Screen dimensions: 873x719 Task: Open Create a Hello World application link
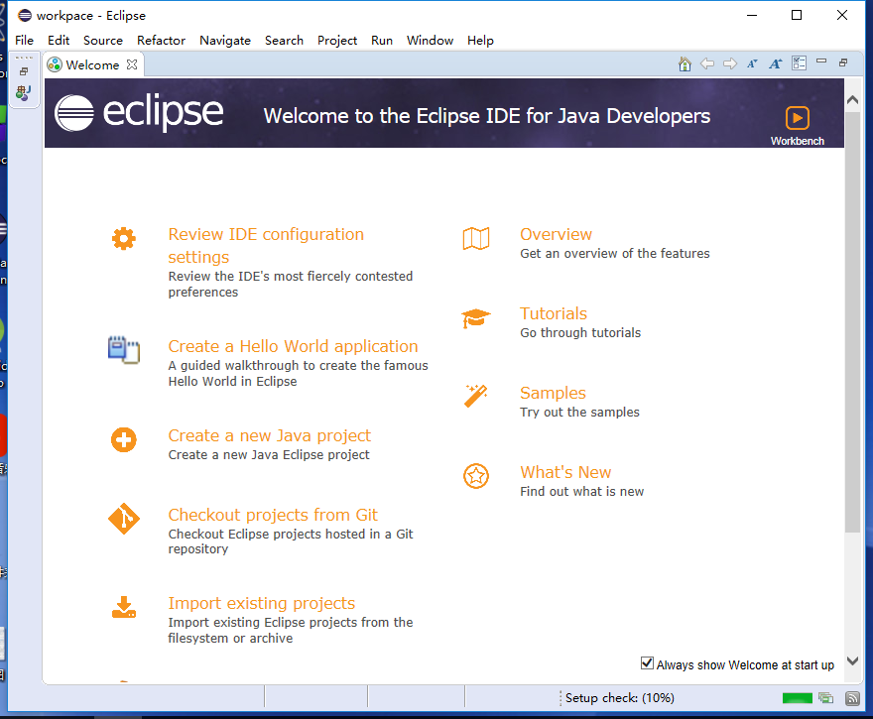[293, 346]
